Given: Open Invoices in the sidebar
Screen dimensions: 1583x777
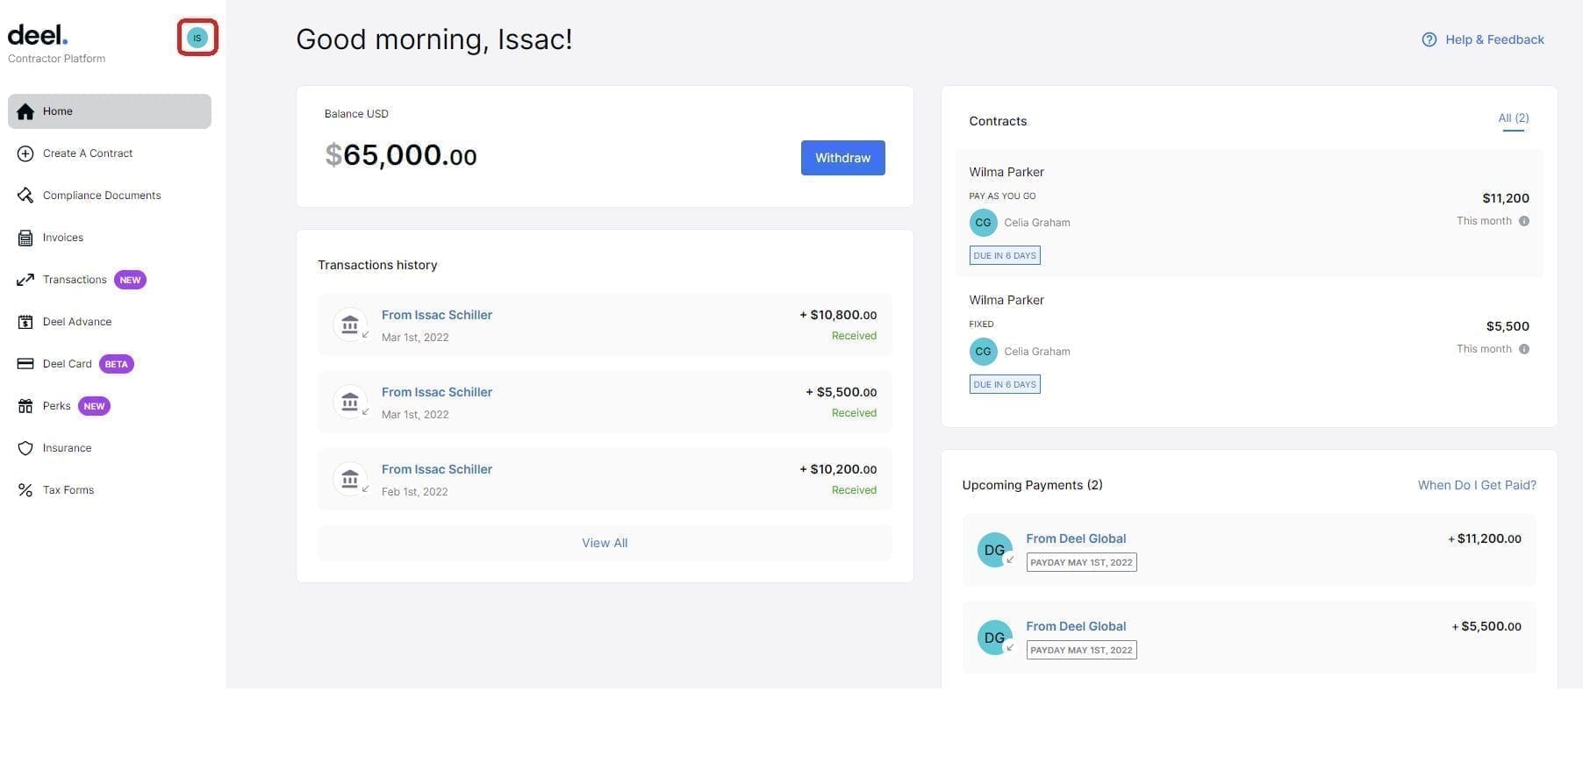Looking at the screenshot, I should coord(110,238).
